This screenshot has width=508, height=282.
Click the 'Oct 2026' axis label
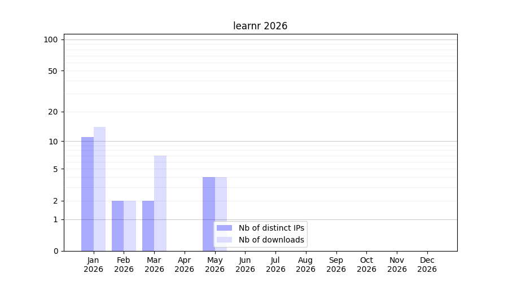pos(367,265)
